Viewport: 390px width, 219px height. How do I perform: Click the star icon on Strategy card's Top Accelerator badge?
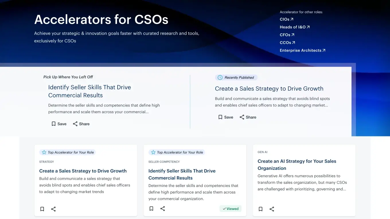click(44, 152)
